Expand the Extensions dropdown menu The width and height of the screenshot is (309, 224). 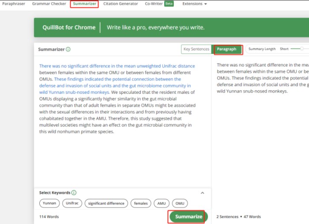pyautogui.click(x=195, y=4)
